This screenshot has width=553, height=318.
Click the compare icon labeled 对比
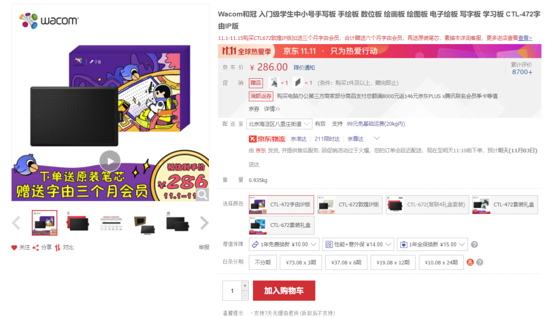pos(57,247)
